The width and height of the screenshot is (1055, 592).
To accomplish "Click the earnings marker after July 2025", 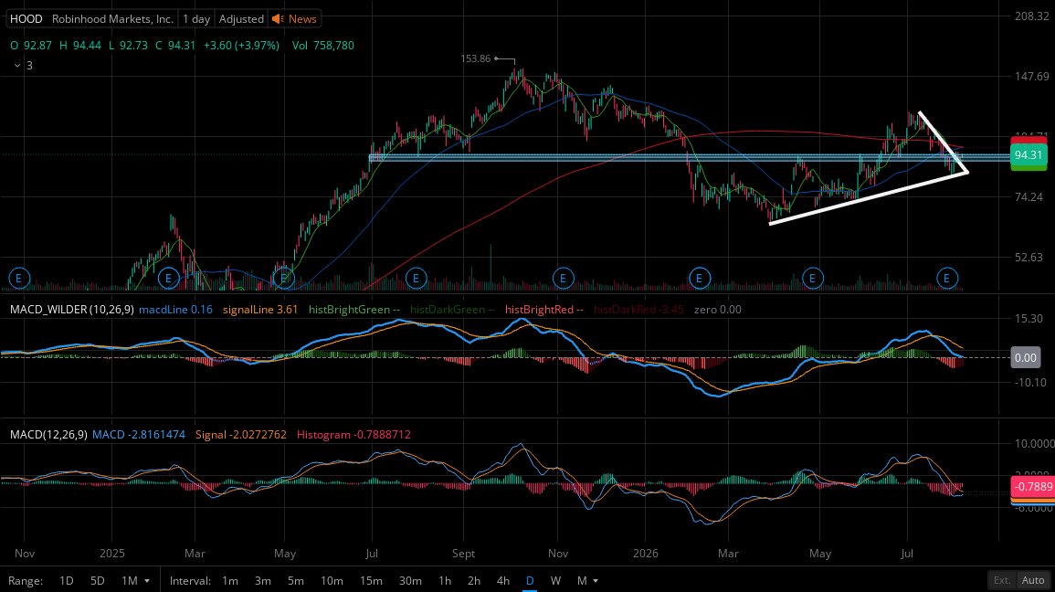I will (x=417, y=278).
